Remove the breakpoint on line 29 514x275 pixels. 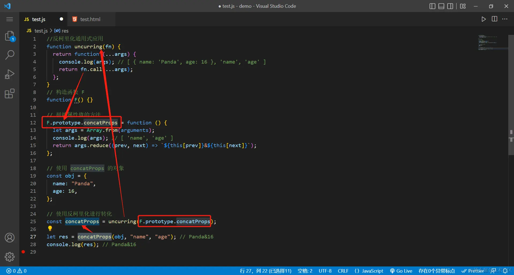pyautogui.click(x=23, y=252)
